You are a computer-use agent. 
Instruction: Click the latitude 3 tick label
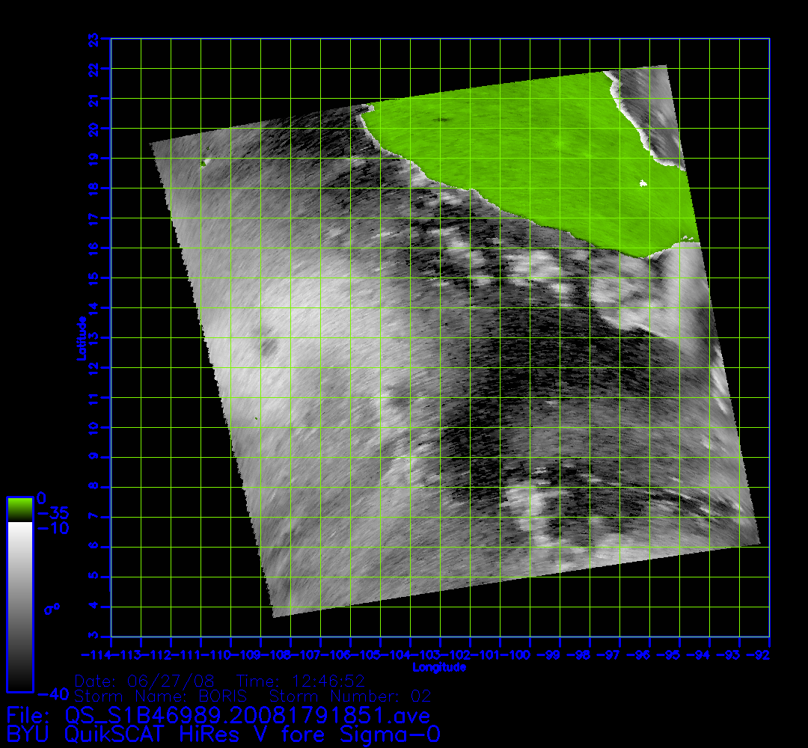94,636
